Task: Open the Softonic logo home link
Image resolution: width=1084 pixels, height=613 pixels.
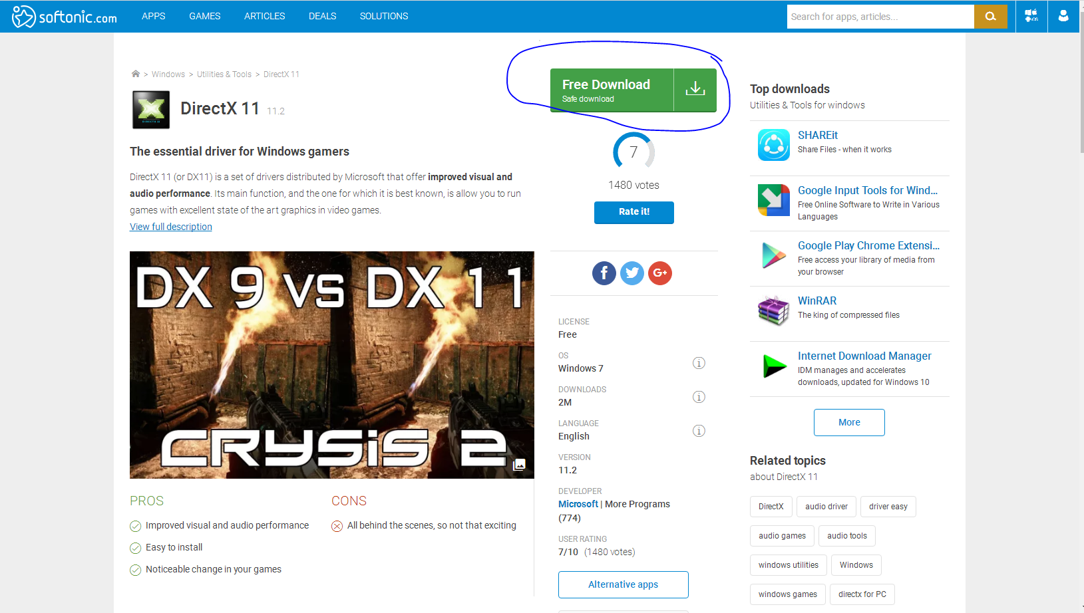Action: tap(64, 16)
